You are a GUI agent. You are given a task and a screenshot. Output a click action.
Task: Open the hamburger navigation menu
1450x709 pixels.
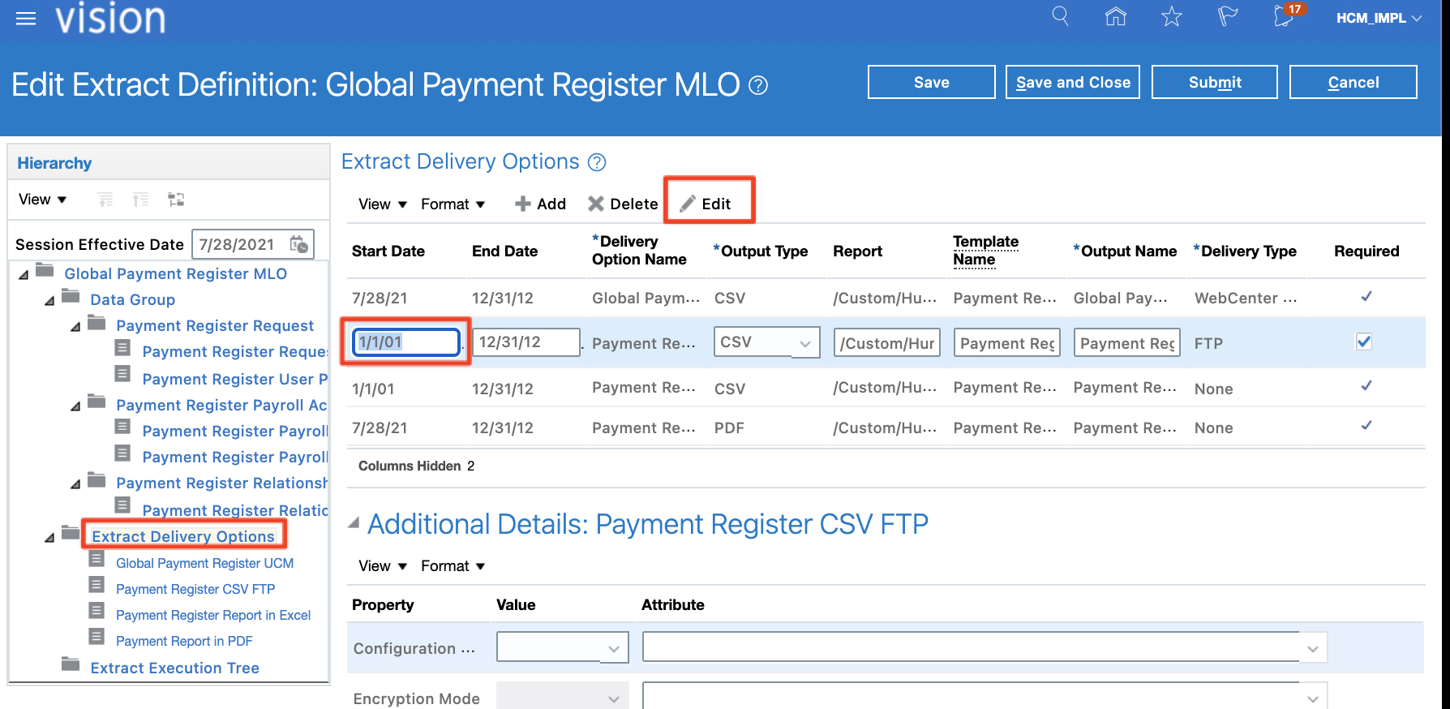[26, 18]
